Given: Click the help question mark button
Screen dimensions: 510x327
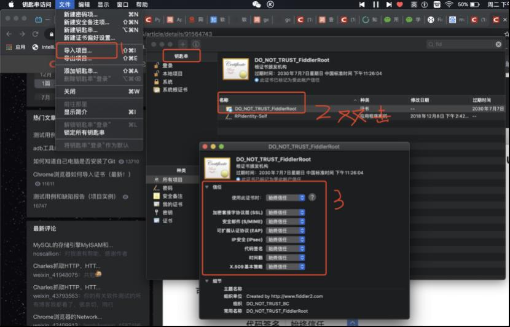Looking at the screenshot, I should [x=312, y=197].
